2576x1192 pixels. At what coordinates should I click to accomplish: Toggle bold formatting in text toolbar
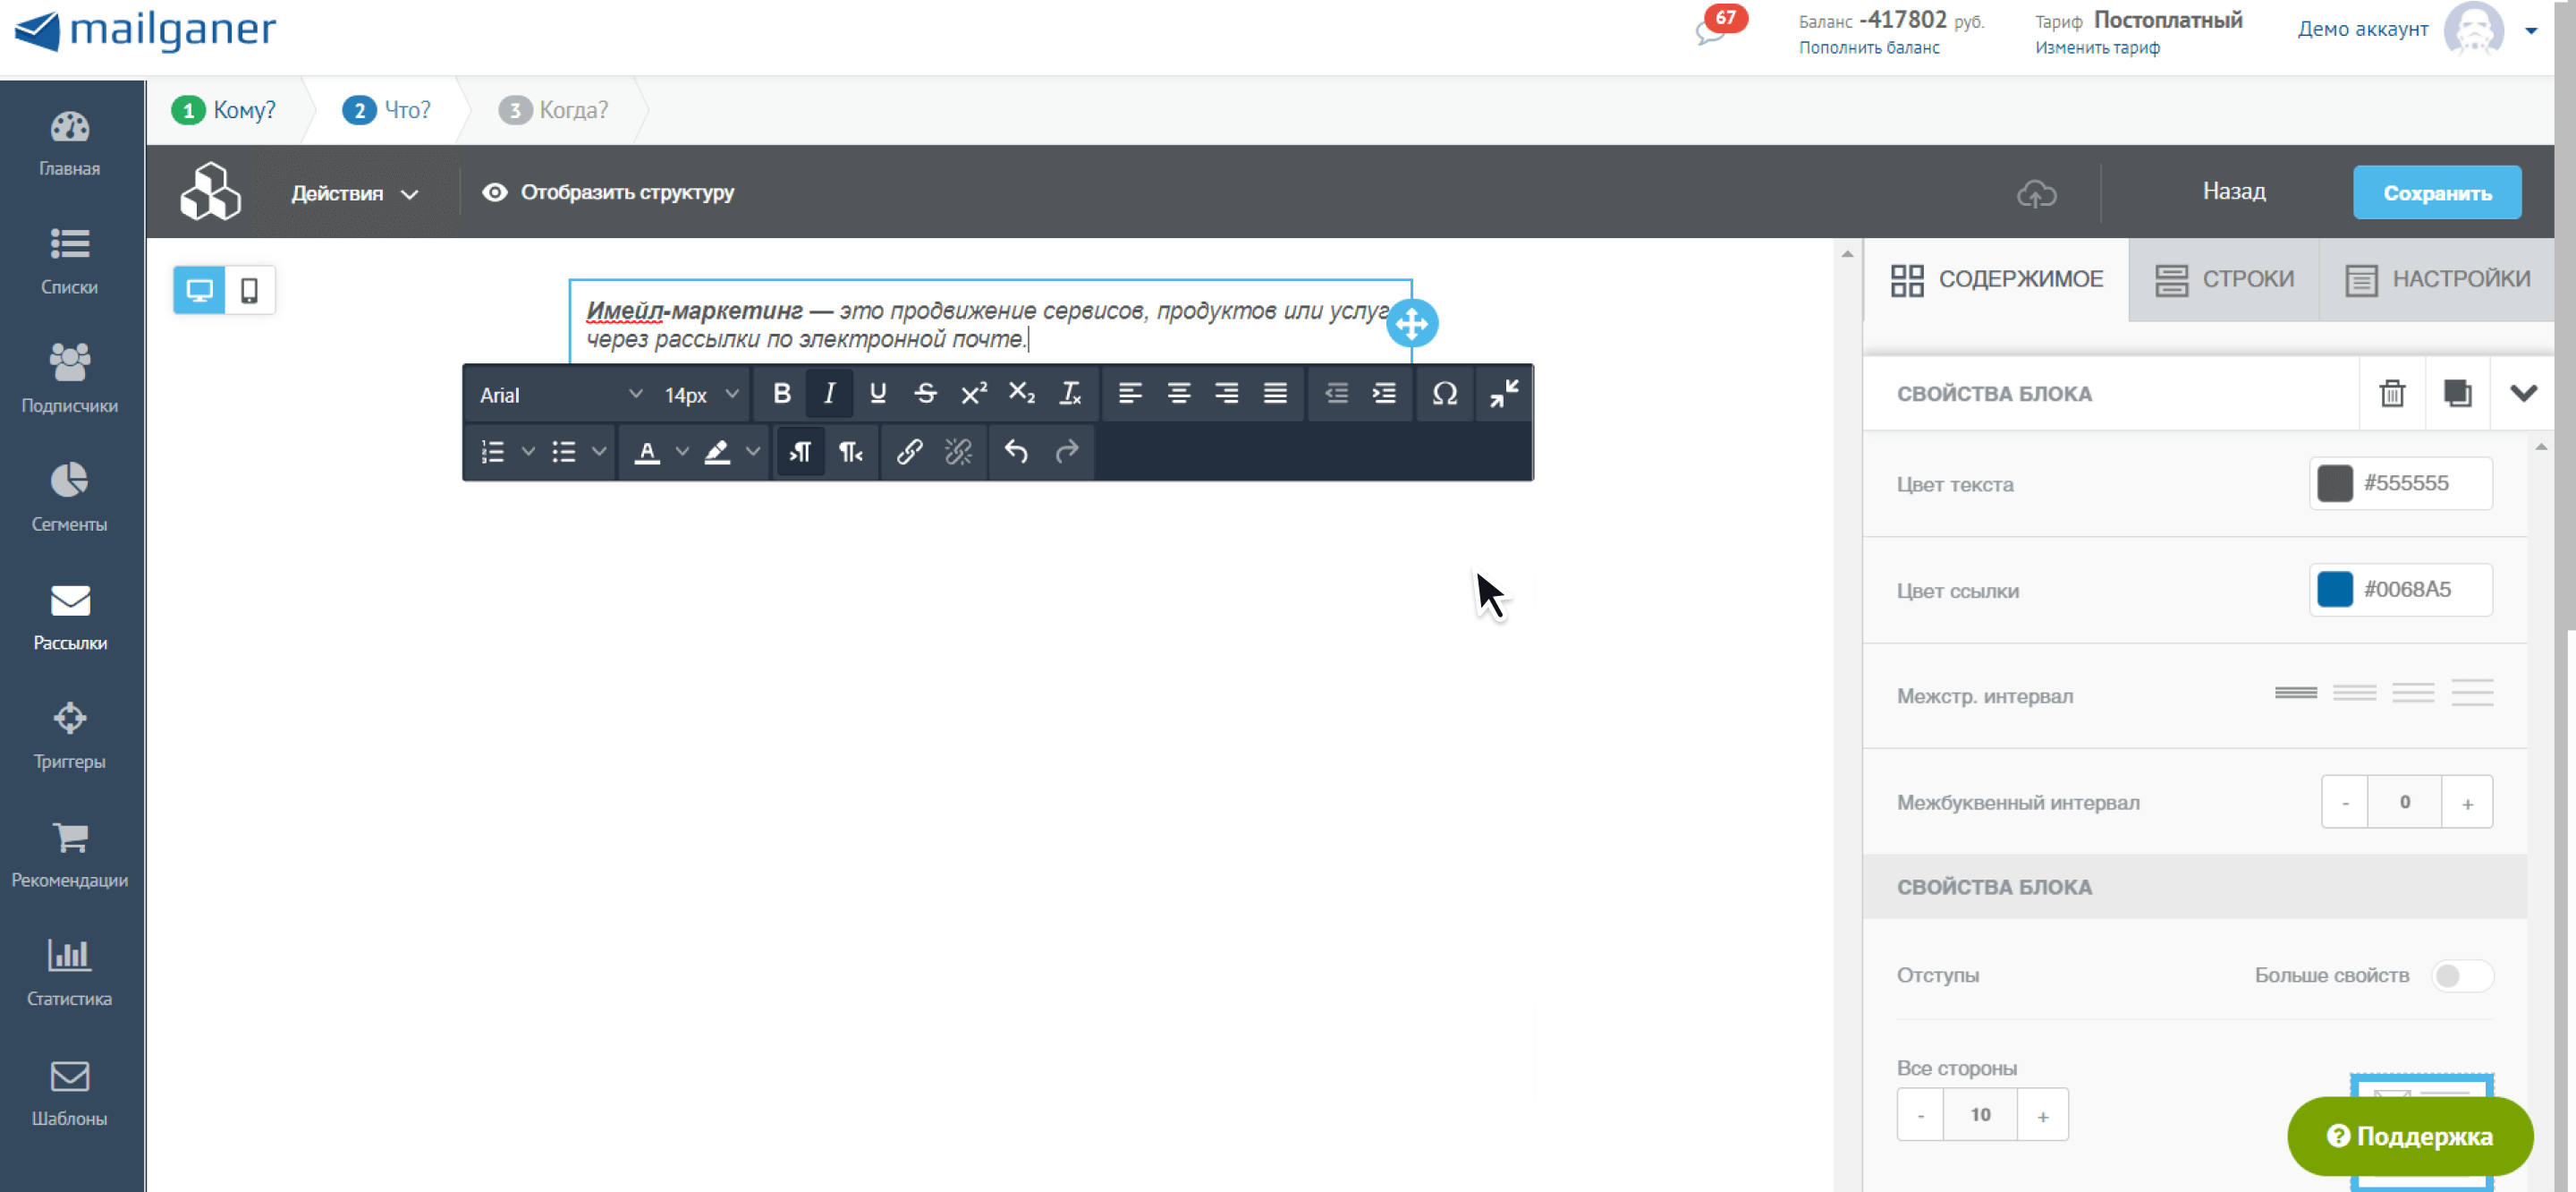pyautogui.click(x=782, y=394)
